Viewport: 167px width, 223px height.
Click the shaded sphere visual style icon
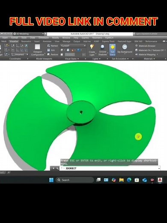tap(62, 50)
